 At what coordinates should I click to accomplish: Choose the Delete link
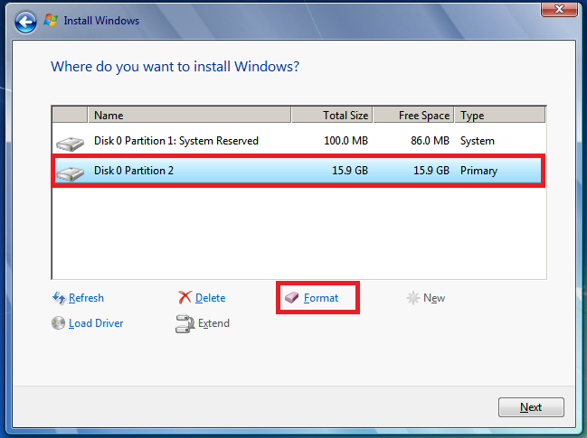click(211, 298)
